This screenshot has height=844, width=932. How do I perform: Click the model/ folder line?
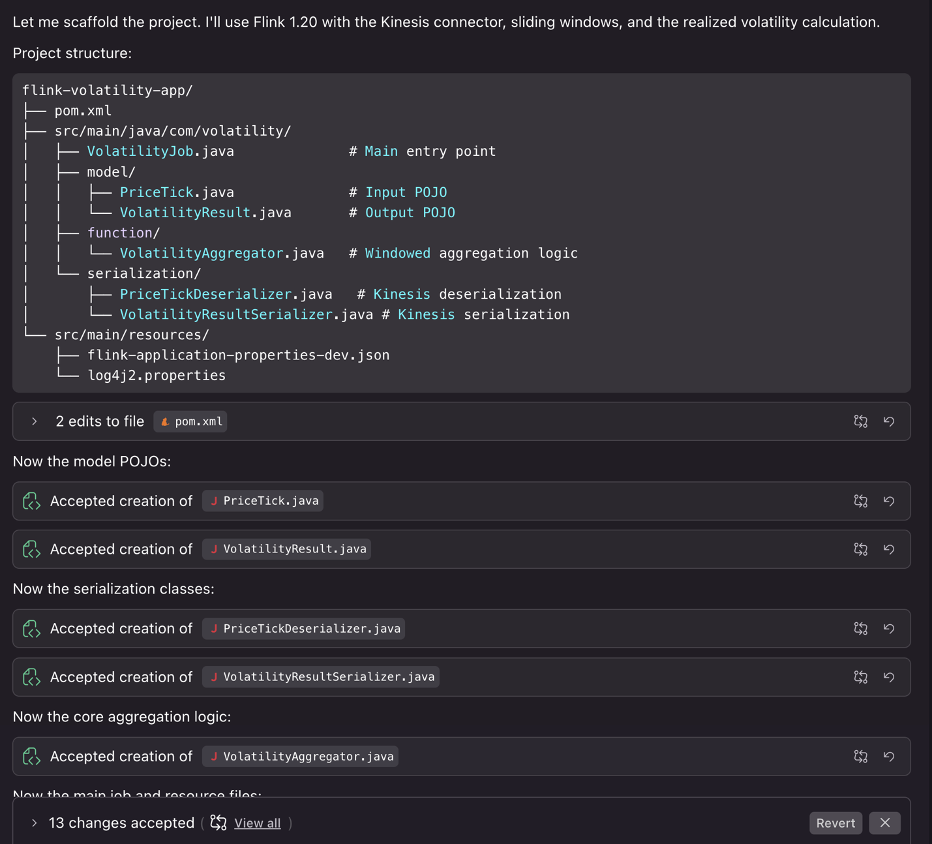(x=112, y=172)
